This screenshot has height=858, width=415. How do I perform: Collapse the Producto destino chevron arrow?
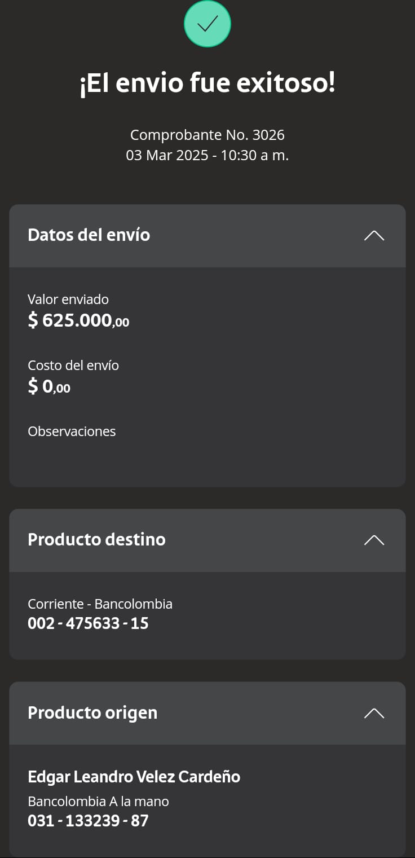(x=374, y=540)
